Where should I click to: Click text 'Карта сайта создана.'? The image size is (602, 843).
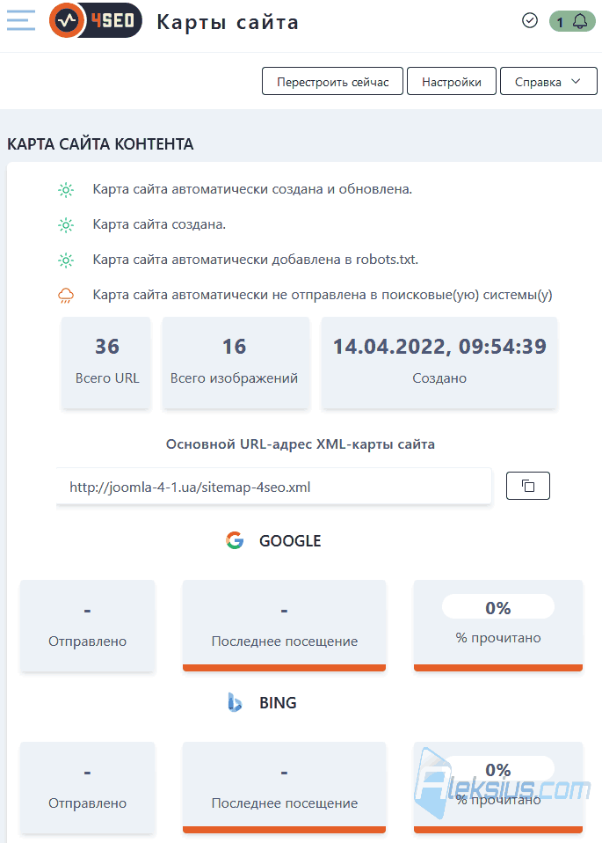point(159,224)
